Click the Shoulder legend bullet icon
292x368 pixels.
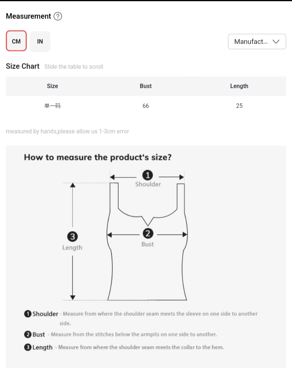[x=28, y=314]
